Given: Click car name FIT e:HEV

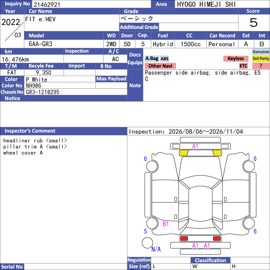Looking at the screenshot, I should coord(40,19).
